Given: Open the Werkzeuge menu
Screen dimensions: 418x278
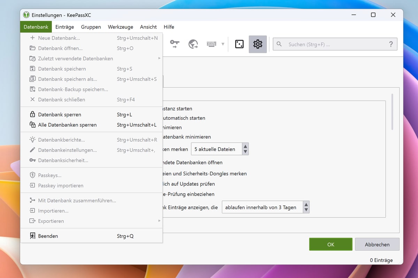Looking at the screenshot, I should coord(121,27).
